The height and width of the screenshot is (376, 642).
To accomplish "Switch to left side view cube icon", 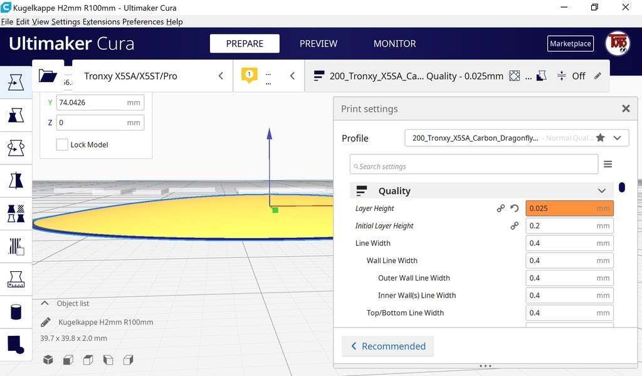I will point(108,360).
